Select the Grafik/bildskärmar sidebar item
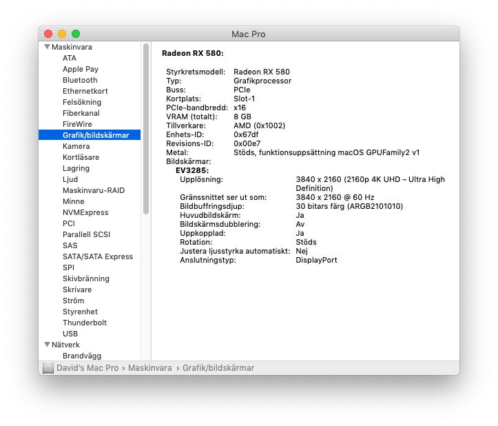Viewport: 498px width, 426px height. coord(95,135)
